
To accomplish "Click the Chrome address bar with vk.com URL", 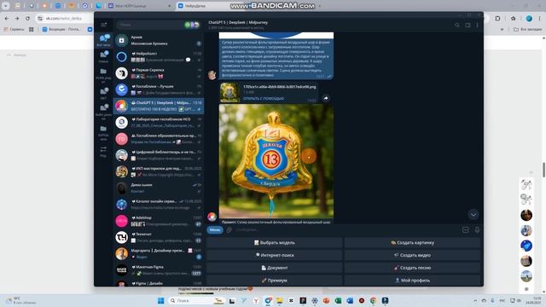I will point(65,18).
